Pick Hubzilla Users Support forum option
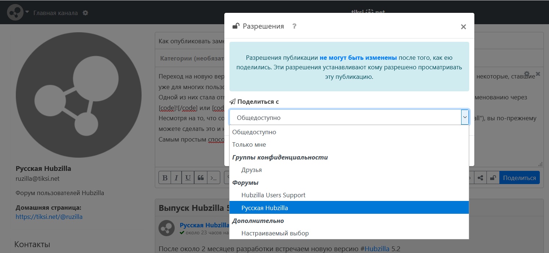The width and height of the screenshot is (549, 253). (x=273, y=195)
